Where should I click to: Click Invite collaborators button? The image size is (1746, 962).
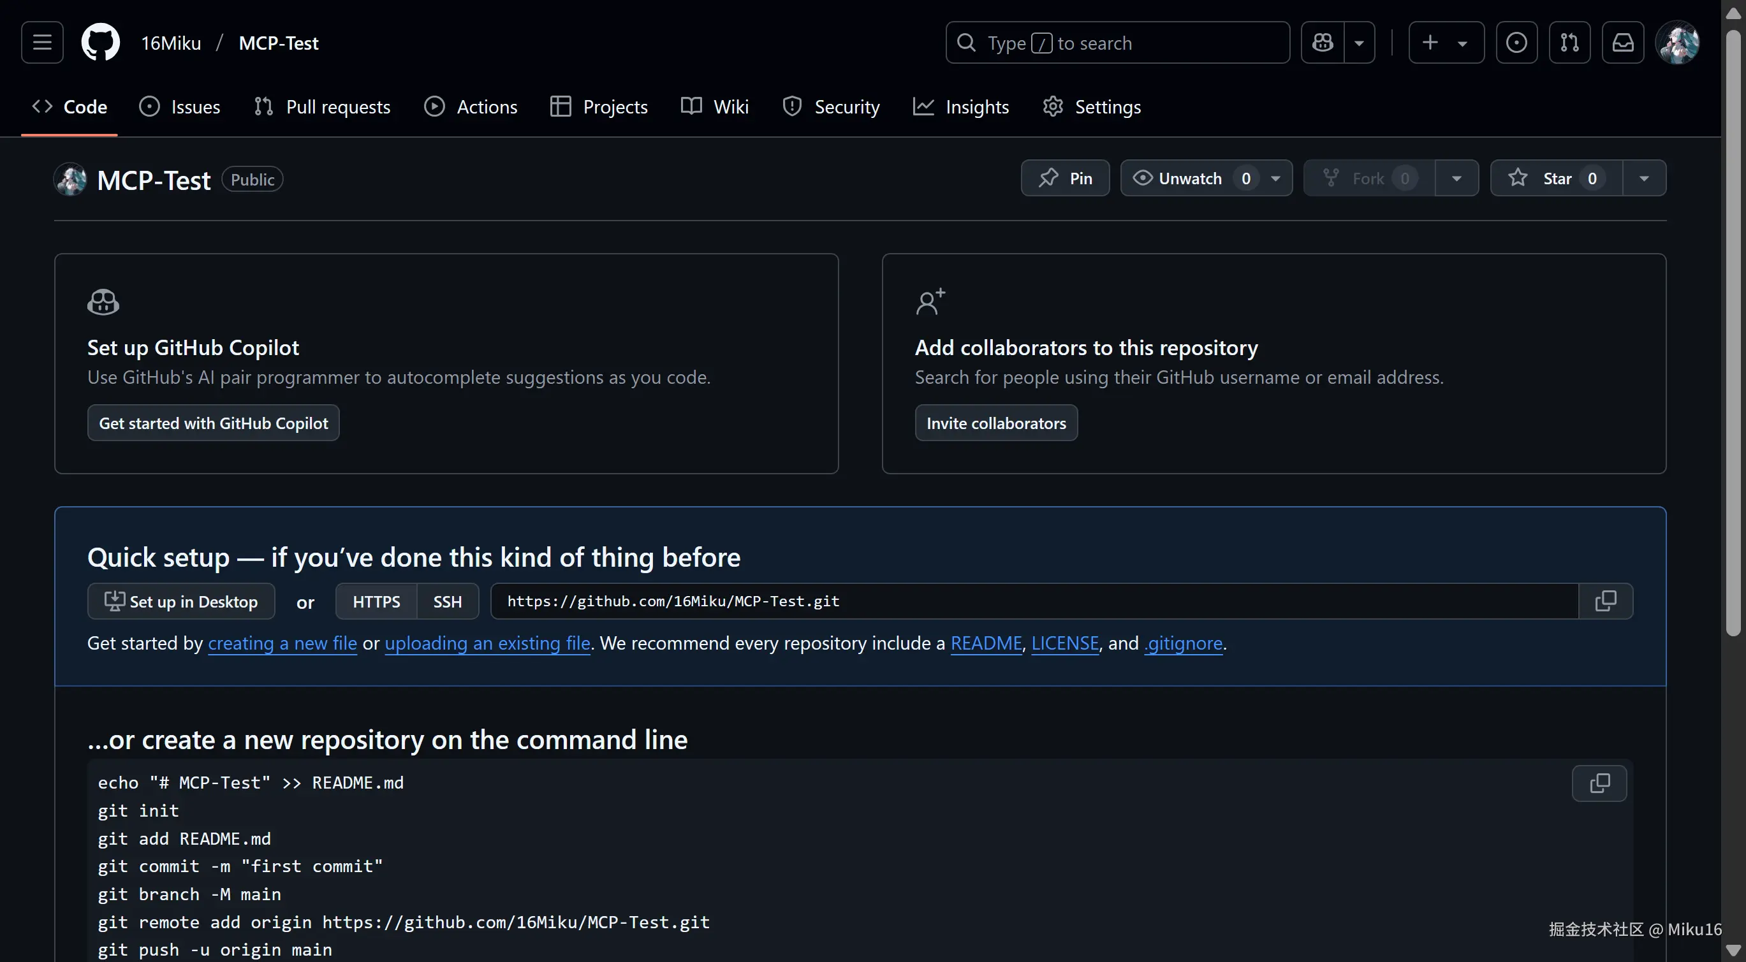point(995,423)
